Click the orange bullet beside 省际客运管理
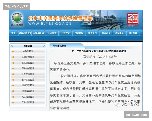 pos(13,80)
